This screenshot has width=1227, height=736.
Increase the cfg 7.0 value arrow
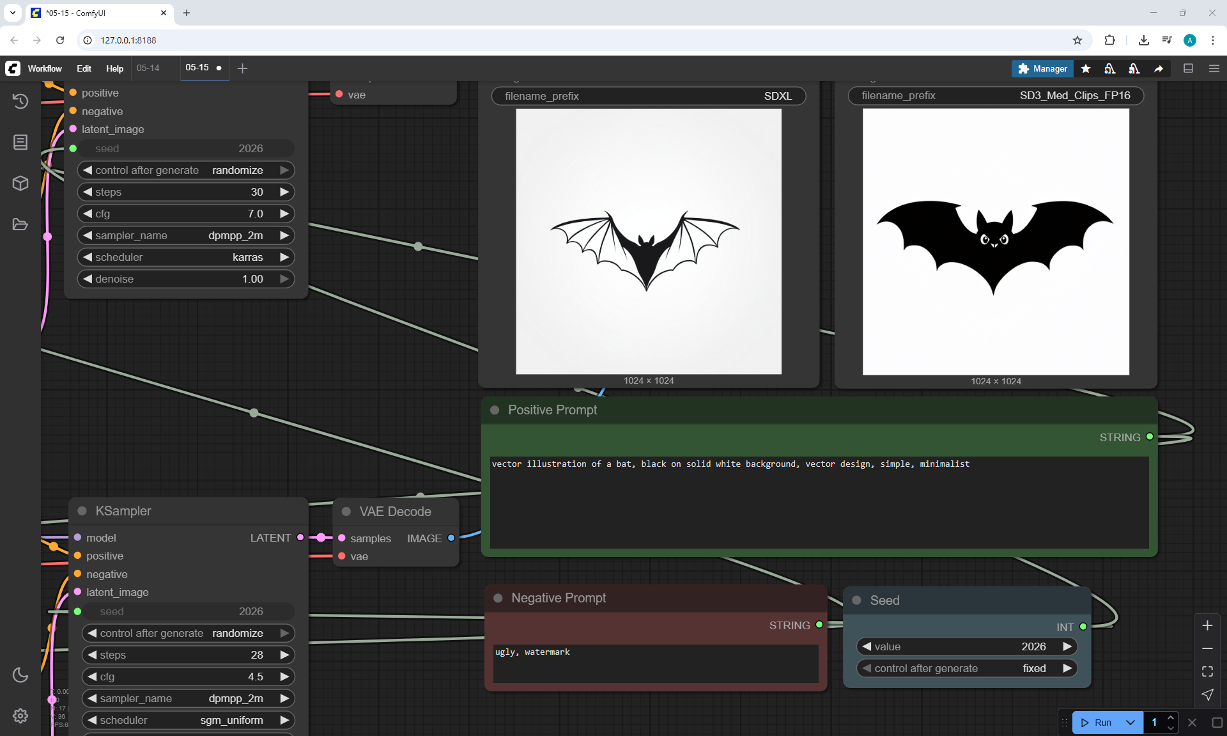284,214
